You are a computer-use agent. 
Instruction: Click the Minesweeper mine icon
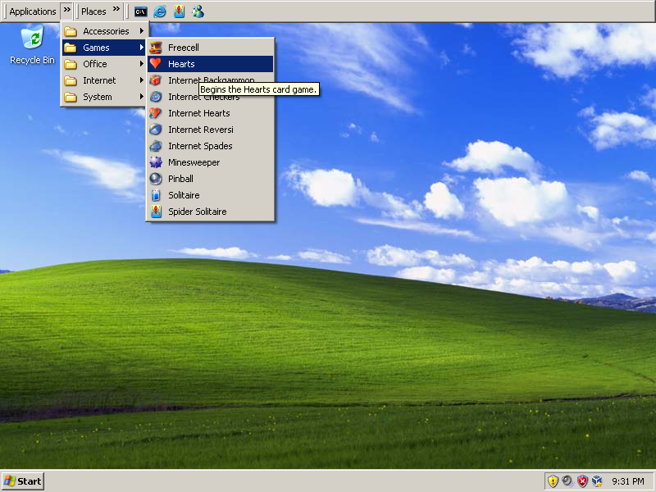156,162
